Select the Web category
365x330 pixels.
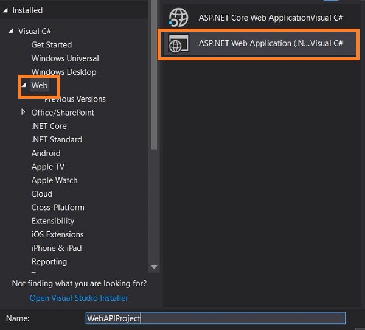[40, 85]
